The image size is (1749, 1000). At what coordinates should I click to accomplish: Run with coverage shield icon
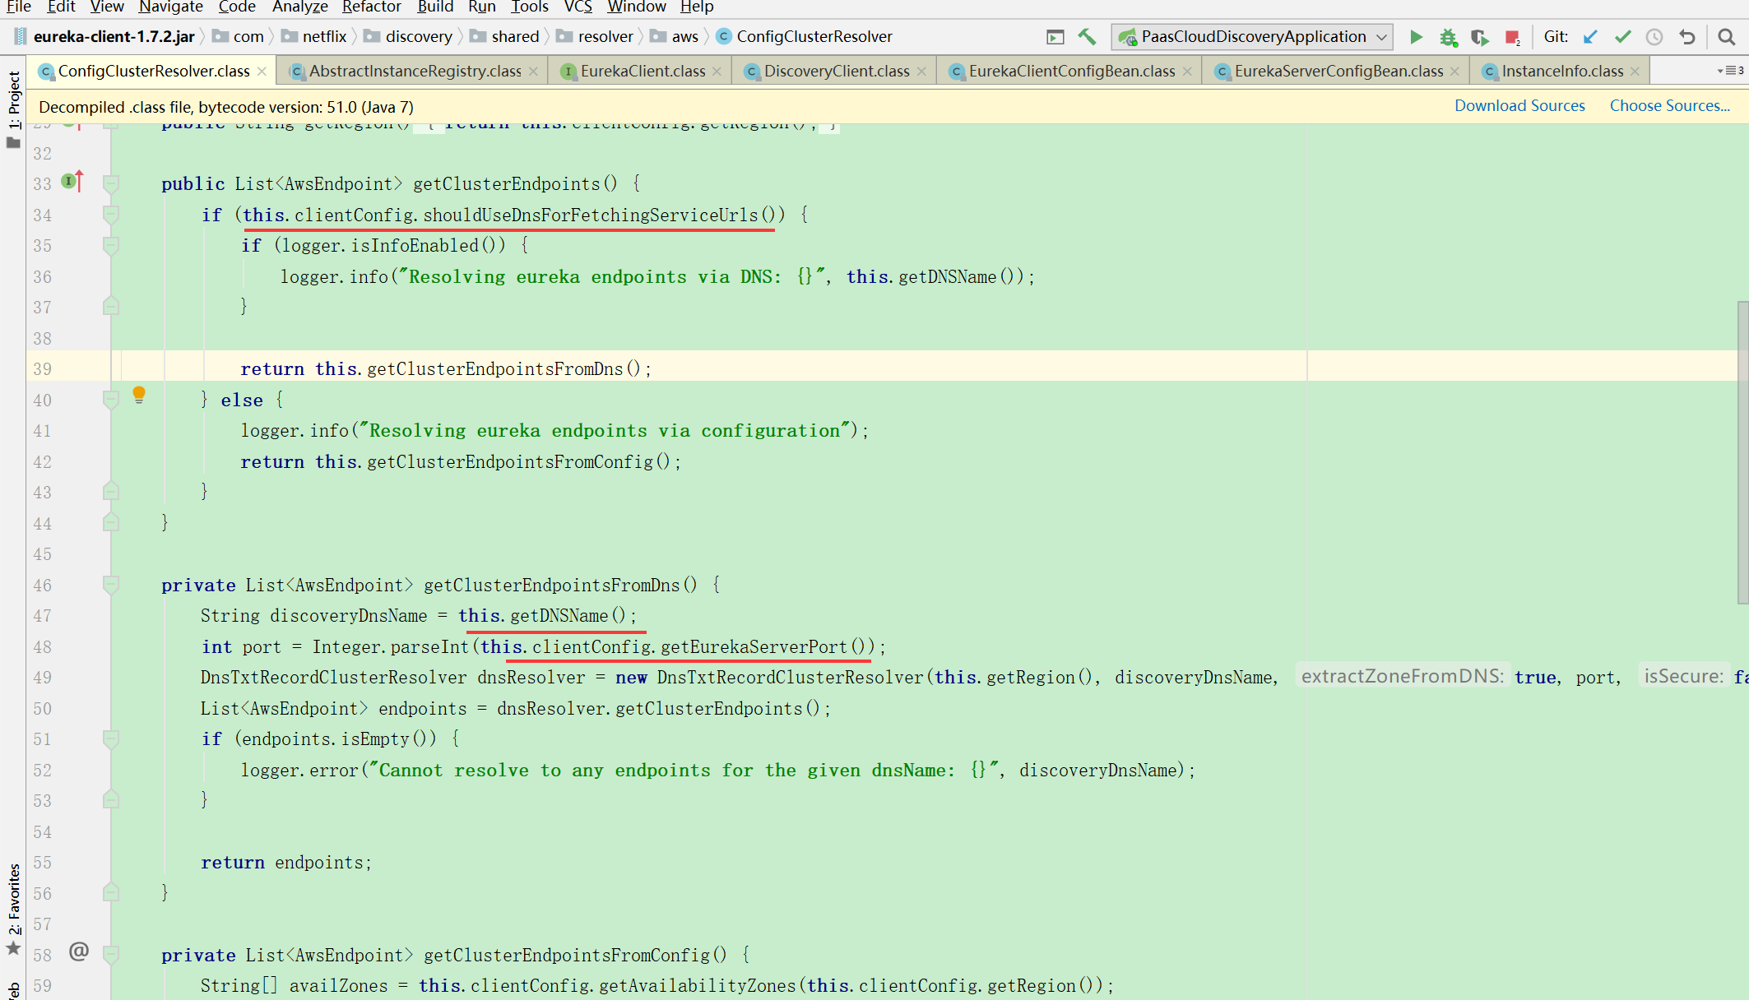pos(1479,37)
